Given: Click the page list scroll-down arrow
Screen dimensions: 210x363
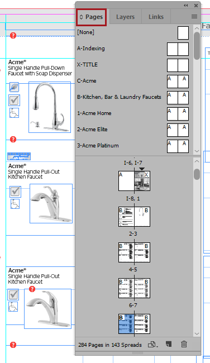Looking at the screenshot, I should click(x=197, y=333).
